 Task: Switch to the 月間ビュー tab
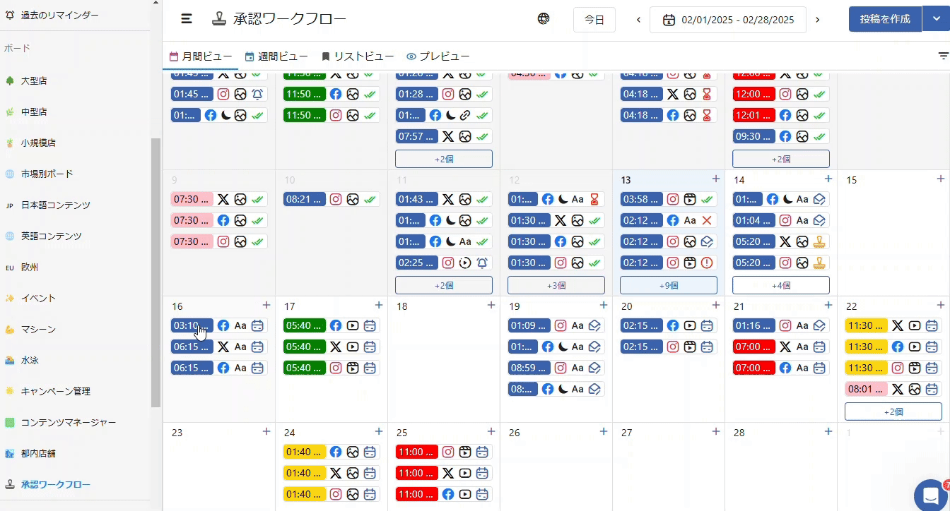(x=201, y=56)
